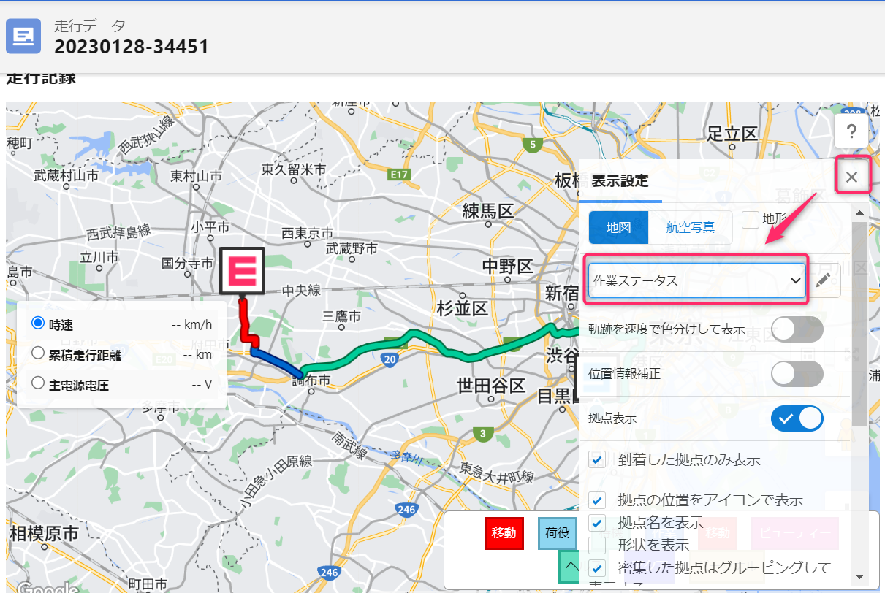Click the blue 荷役 legend swatch
885x593 pixels.
tap(558, 533)
